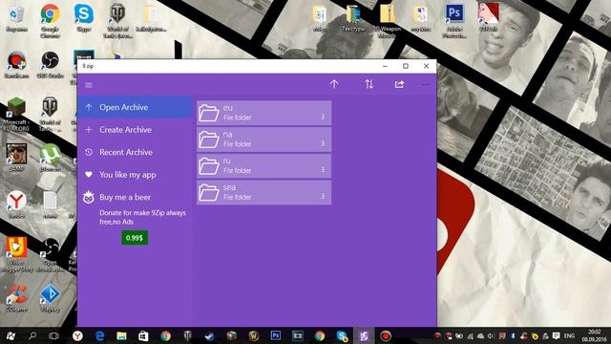Click the up arrow in 9Zip toolbar

click(x=334, y=84)
